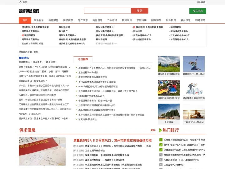Click 软文推广 link

pyautogui.click(x=63, y=31)
